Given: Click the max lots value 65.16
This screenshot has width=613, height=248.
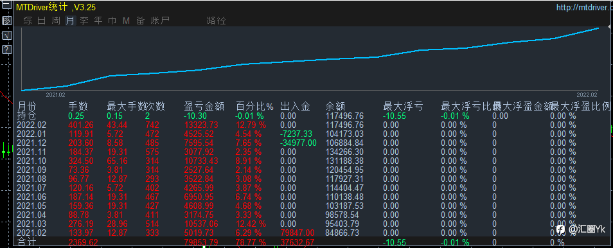Looking at the screenshot, I should pos(117,161).
